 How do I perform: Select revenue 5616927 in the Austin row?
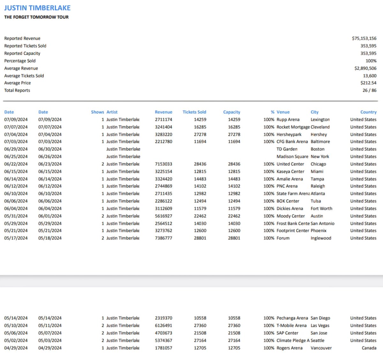163,216
